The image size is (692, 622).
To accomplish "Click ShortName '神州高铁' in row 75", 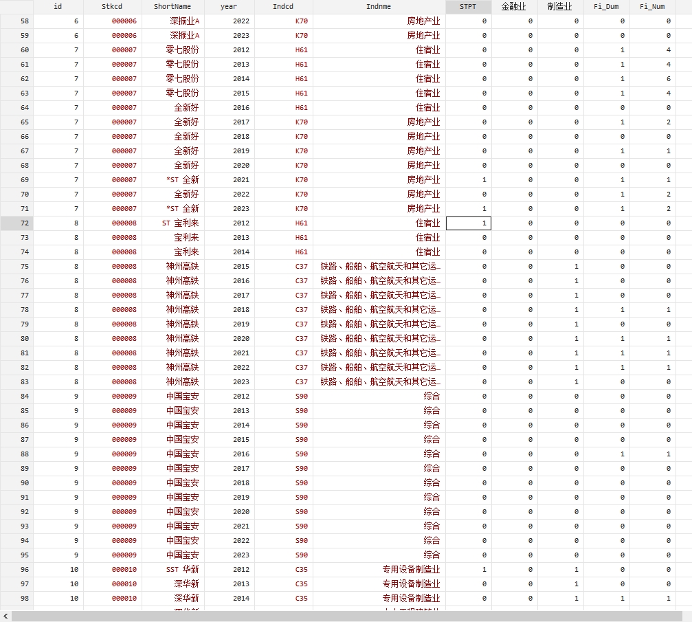I will click(x=182, y=267).
